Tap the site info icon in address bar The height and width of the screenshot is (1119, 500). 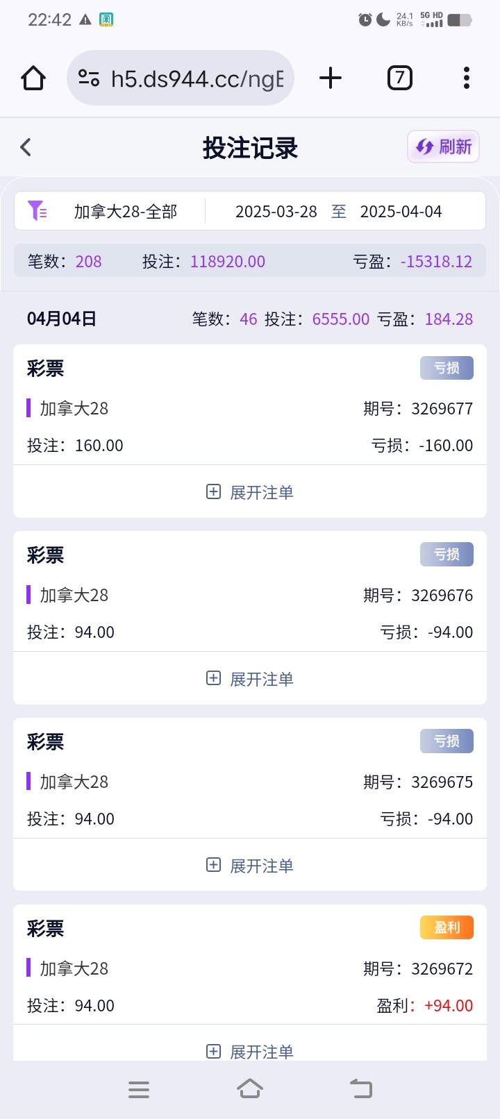[x=89, y=78]
